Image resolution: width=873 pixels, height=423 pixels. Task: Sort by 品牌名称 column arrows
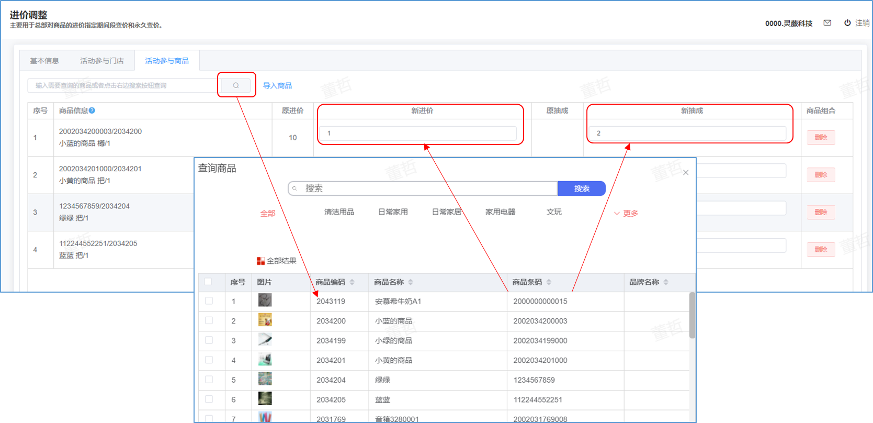(x=666, y=282)
